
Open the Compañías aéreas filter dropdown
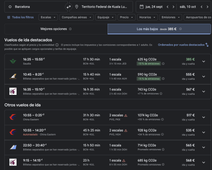pyautogui.click(x=76, y=17)
